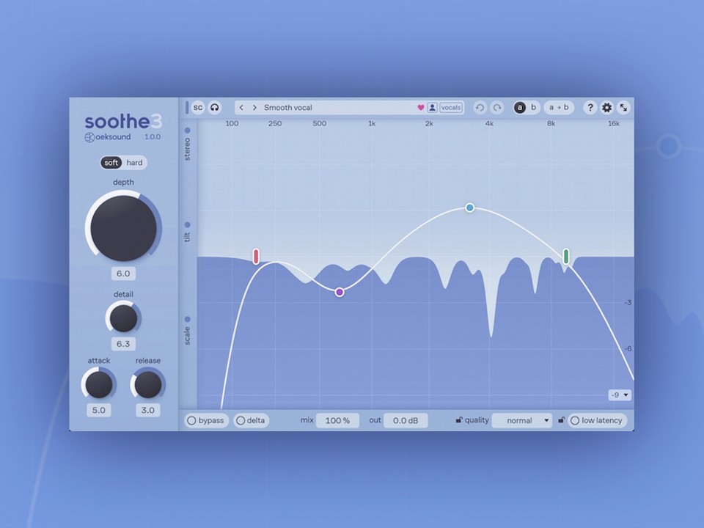The height and width of the screenshot is (528, 704).
Task: Click the out 0.0 dB field
Action: coord(406,420)
